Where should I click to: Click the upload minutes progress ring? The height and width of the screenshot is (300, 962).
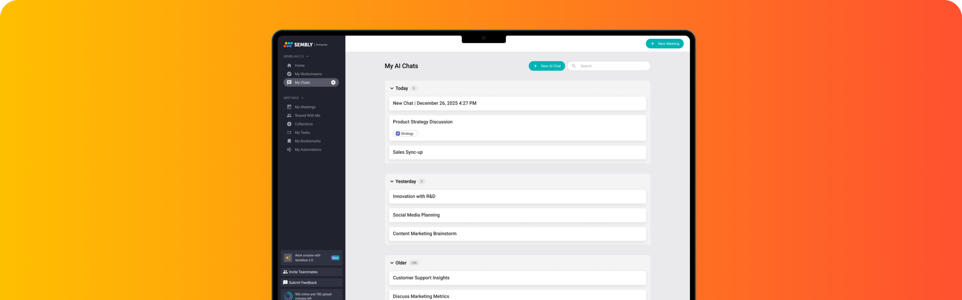288,296
